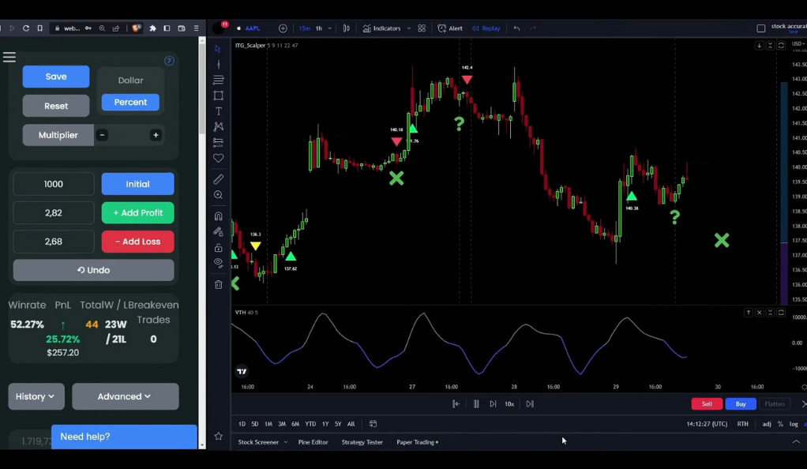This screenshot has height=469, width=807.
Task: Undo the last chart action
Action: pos(516,28)
